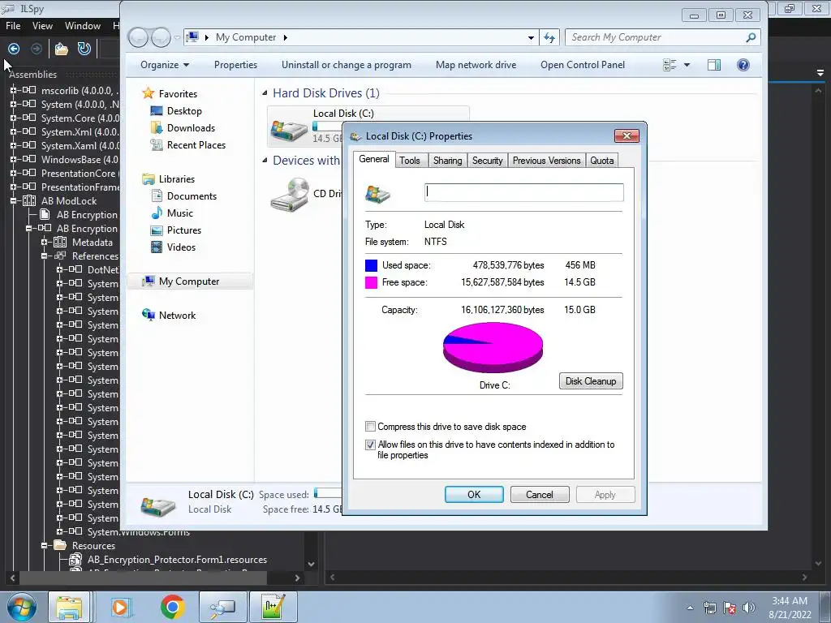The height and width of the screenshot is (623, 831).
Task: Uncheck Allow files contents indexed option
Action: point(370,445)
